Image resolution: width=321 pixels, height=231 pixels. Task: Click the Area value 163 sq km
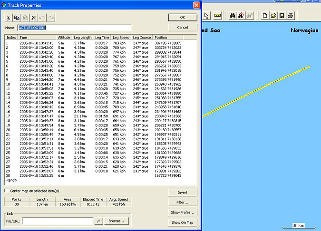point(68,204)
